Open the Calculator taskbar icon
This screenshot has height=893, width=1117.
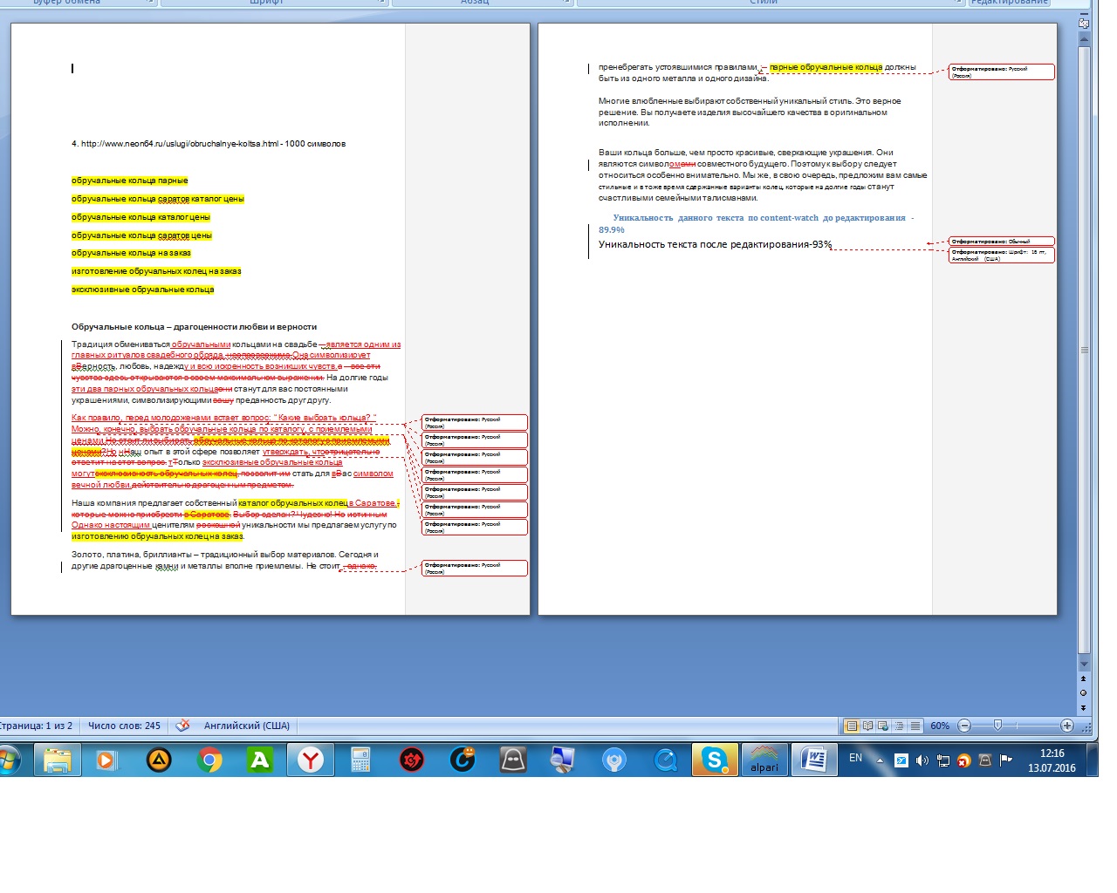click(x=360, y=760)
